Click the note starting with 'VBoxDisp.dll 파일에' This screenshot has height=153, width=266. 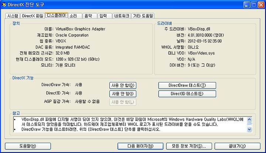coord(132,122)
